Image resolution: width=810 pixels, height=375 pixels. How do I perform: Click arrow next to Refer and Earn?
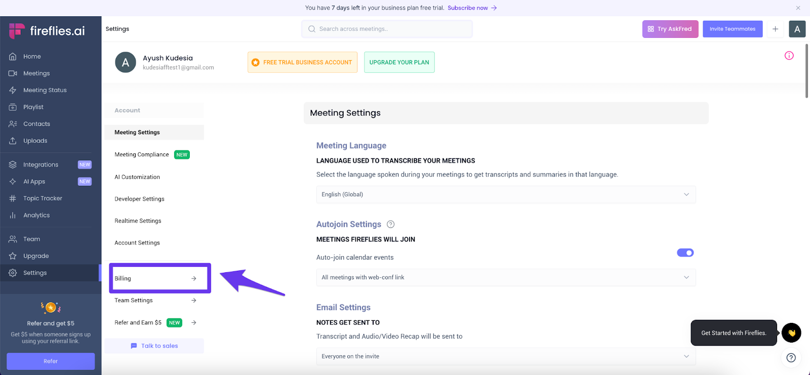(194, 322)
